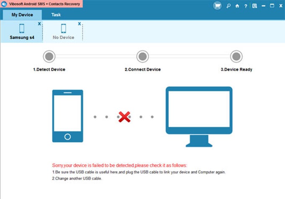
Task: Click the large computer monitor illustration
Action: coord(199,116)
